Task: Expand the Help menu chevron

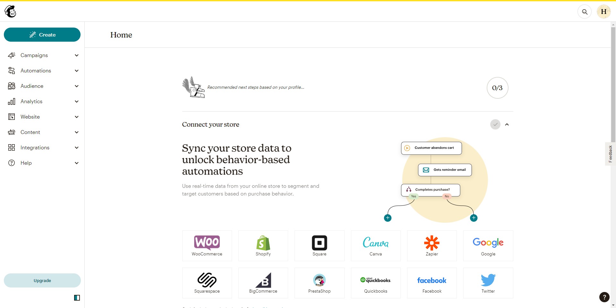Action: pos(77,163)
